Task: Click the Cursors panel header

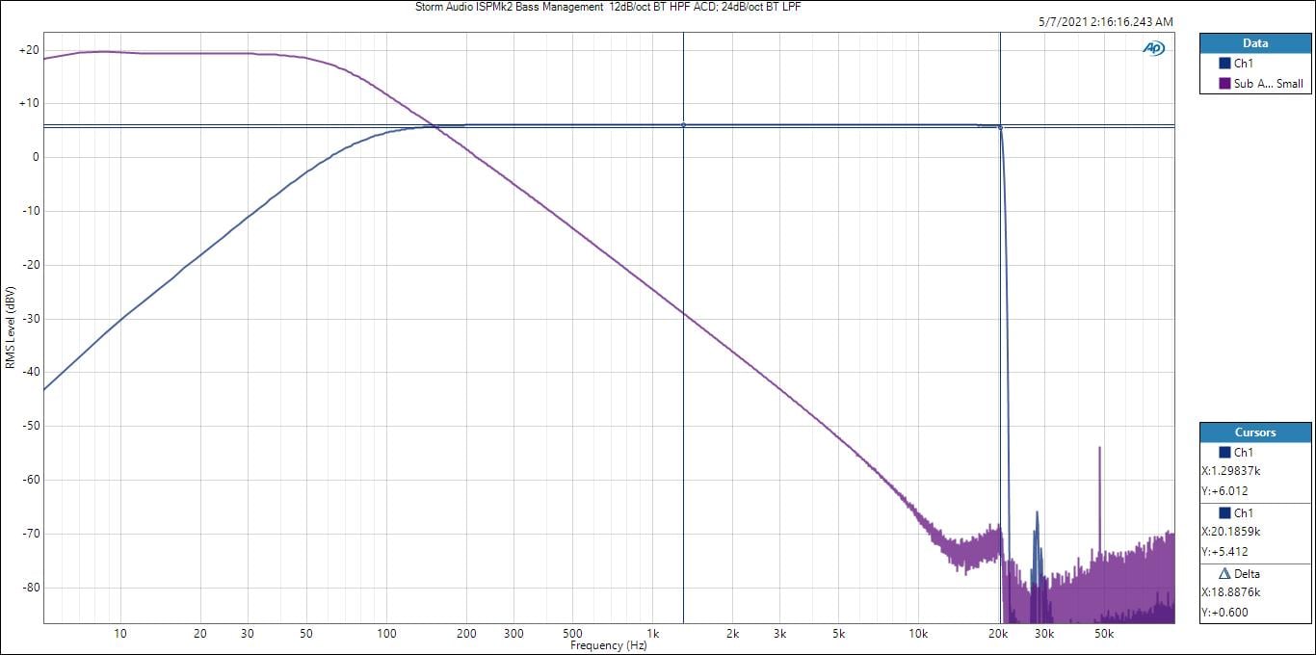Action: (x=1255, y=432)
